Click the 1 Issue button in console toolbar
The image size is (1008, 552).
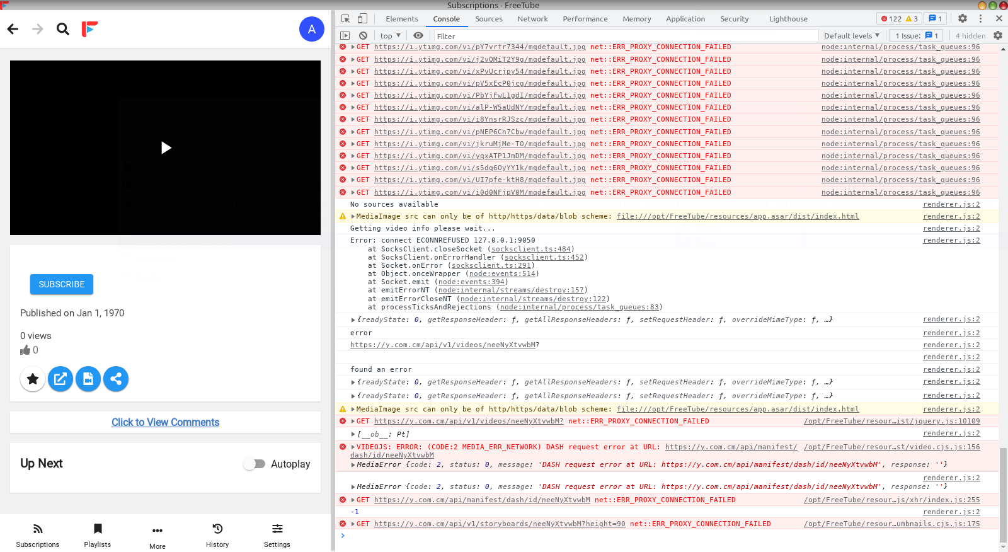917,36
